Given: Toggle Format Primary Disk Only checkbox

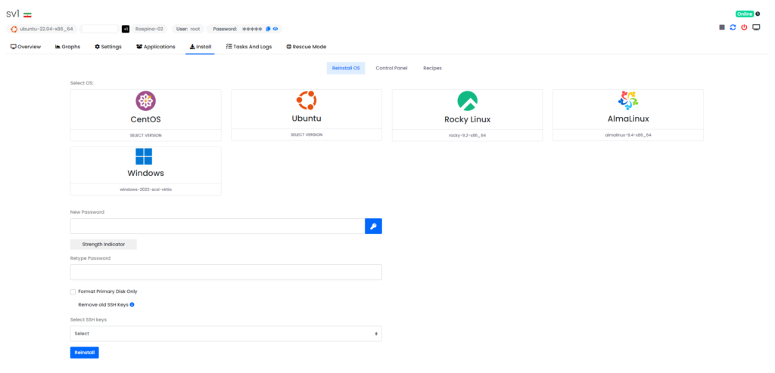Looking at the screenshot, I should click(73, 292).
